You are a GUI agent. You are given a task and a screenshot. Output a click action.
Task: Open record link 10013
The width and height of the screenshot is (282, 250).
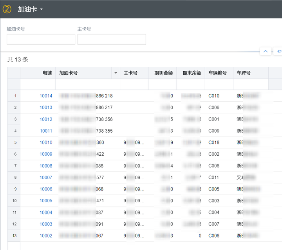pyautogui.click(x=46, y=108)
